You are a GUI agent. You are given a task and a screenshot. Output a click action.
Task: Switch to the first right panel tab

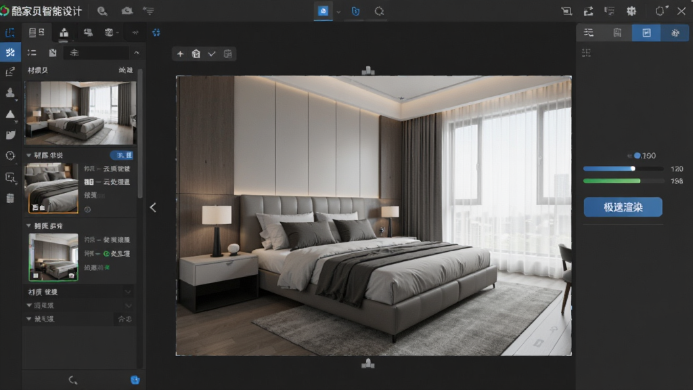(x=589, y=32)
